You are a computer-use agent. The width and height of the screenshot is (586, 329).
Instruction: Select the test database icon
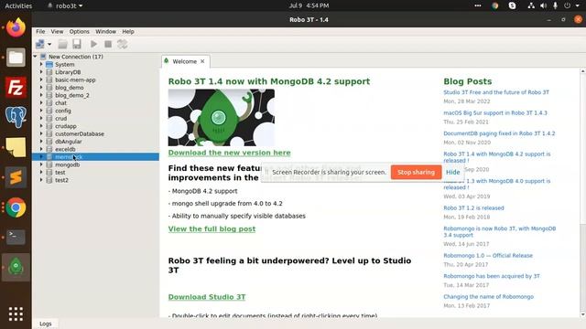(49, 173)
